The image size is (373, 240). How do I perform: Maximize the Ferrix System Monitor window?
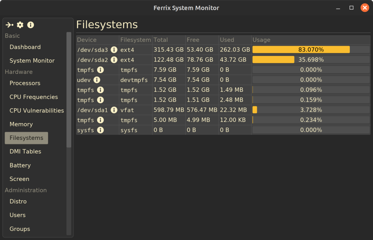coord(351,8)
